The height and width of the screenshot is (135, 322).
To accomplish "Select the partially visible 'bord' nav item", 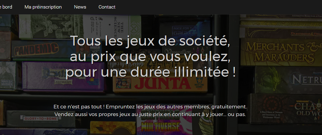I will pos(6,7).
